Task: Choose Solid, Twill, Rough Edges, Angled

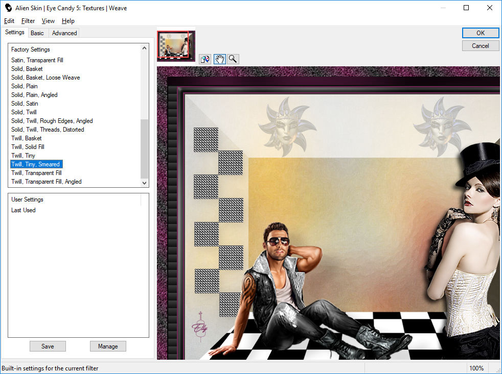Action: (x=52, y=120)
